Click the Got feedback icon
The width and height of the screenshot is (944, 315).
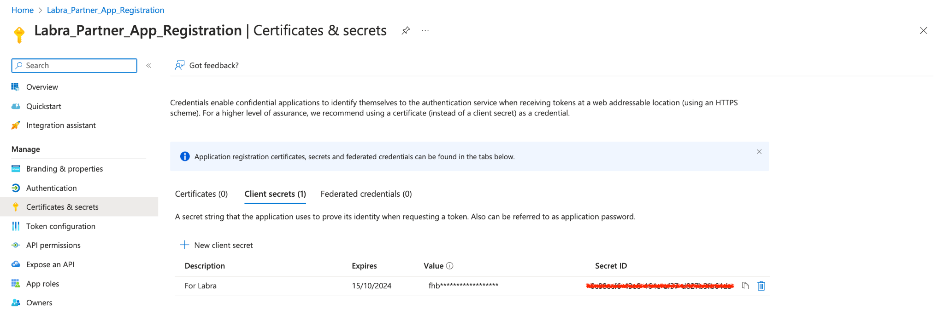click(180, 65)
